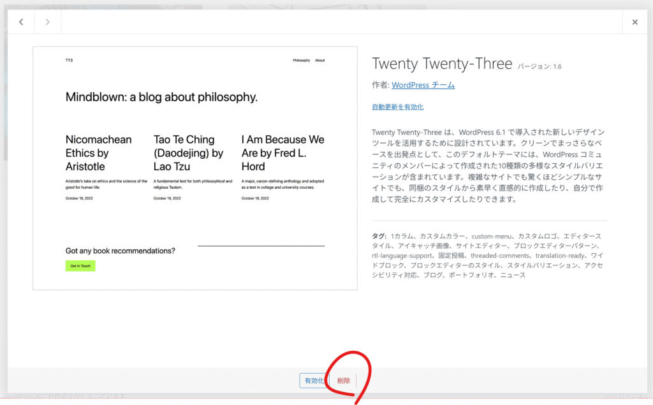Click the Mindblown blog heading in preview
The width and height of the screenshot is (653, 405).
tap(161, 98)
